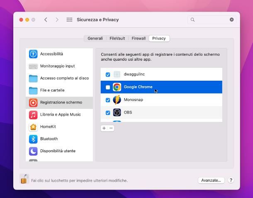Click the padlock to prevent changes
The image size is (253, 198).
tap(24, 179)
